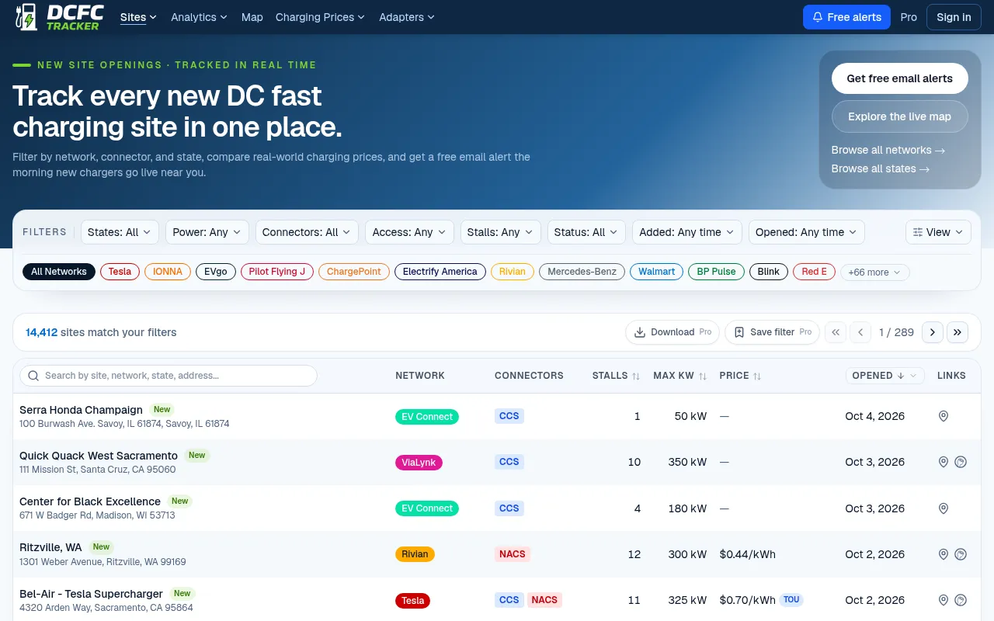Open map pin for Bel-Air Tesla Supercharger

pos(944,600)
